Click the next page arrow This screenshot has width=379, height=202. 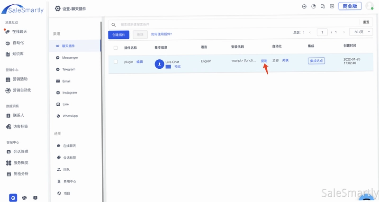[344, 32]
